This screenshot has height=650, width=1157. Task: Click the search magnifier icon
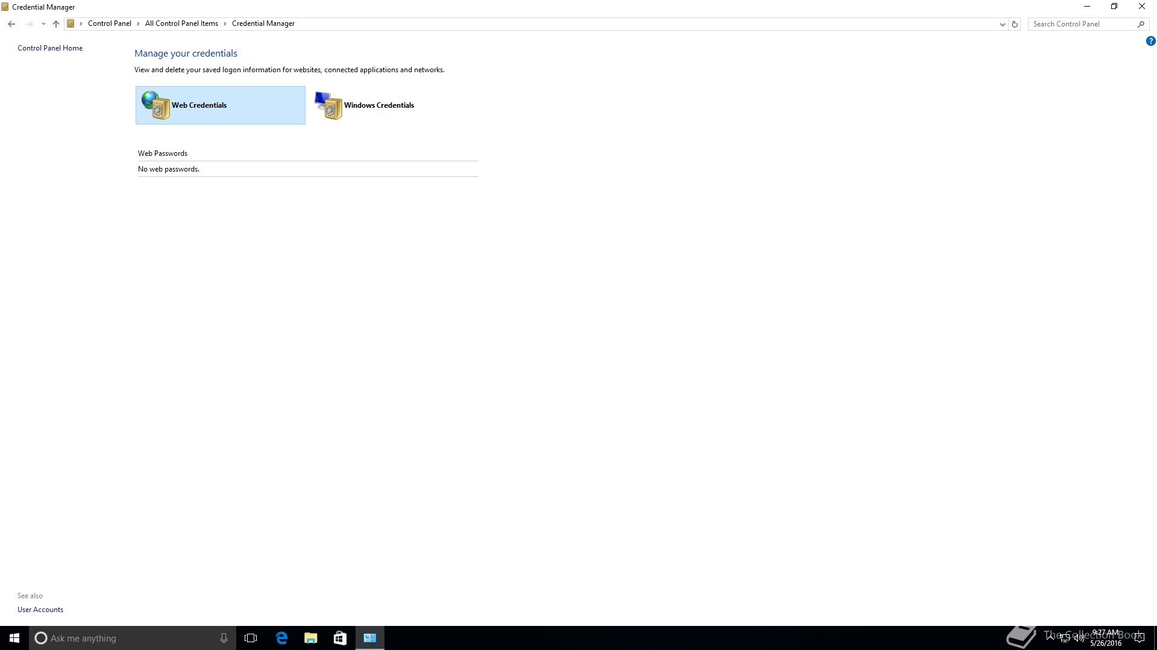coord(1141,24)
